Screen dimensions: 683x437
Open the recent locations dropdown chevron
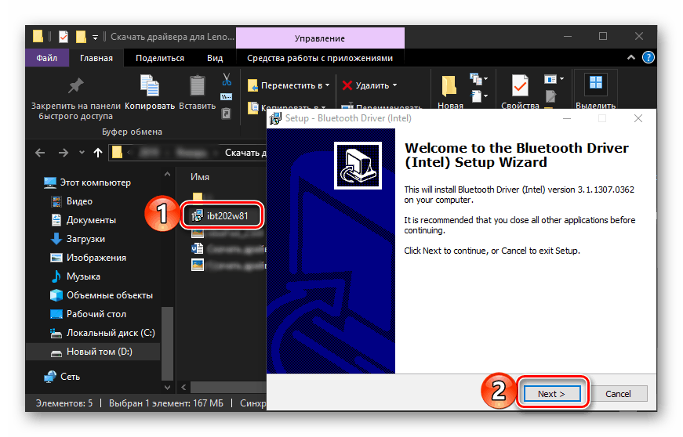pos(82,153)
